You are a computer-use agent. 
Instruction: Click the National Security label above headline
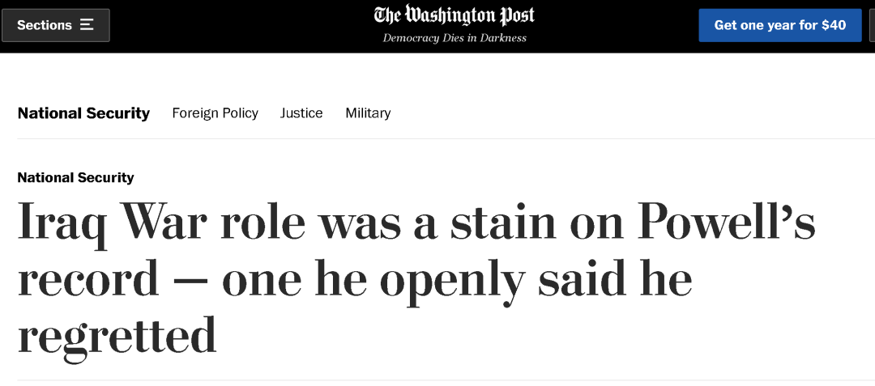click(75, 177)
